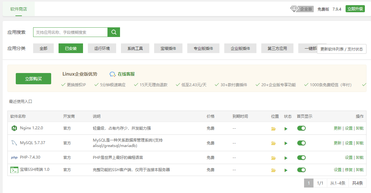
Task: Select the 系统工具 category tab
Action: click(135, 49)
